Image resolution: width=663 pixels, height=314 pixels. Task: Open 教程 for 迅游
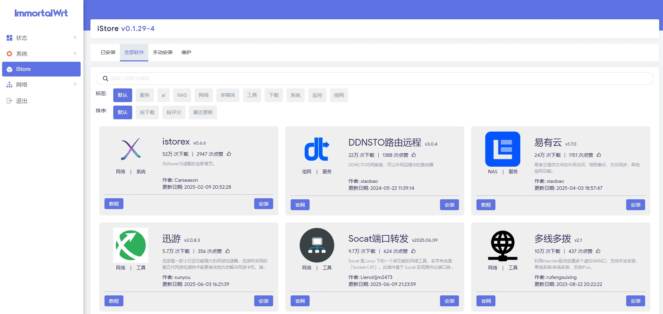tap(114, 301)
